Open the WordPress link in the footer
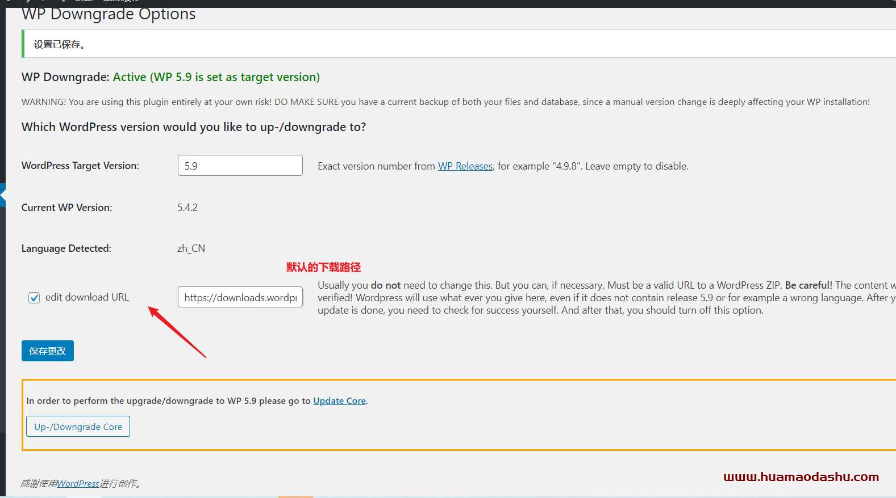Viewport: 896px width, 498px height. pyautogui.click(x=78, y=484)
